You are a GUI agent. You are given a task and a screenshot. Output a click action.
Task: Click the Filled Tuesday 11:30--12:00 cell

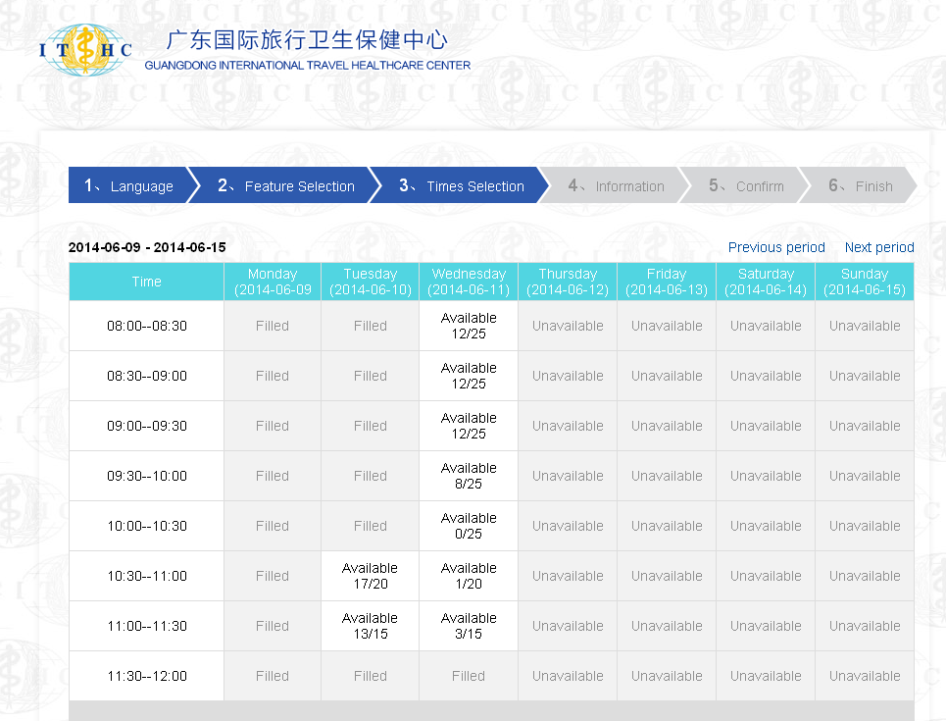(x=371, y=676)
